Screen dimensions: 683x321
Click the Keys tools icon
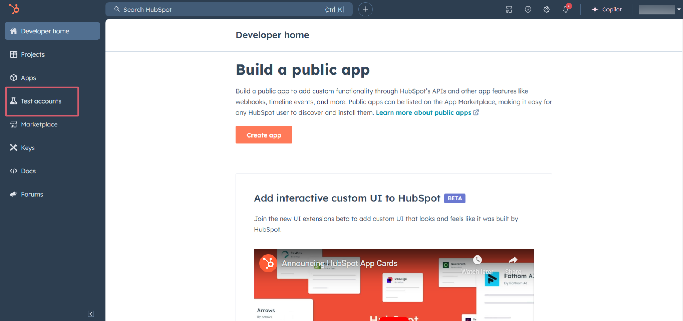pos(14,147)
